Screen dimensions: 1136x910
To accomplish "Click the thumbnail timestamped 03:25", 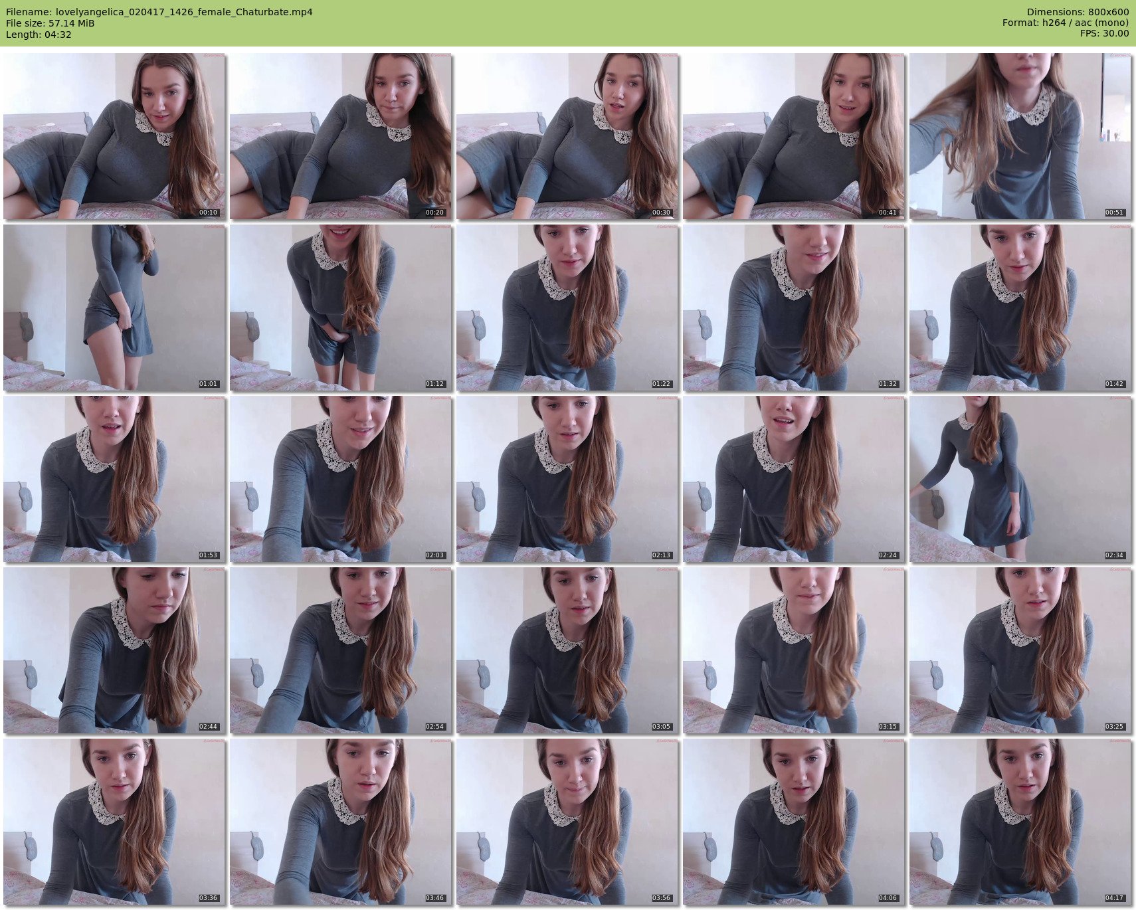I will point(1020,650).
